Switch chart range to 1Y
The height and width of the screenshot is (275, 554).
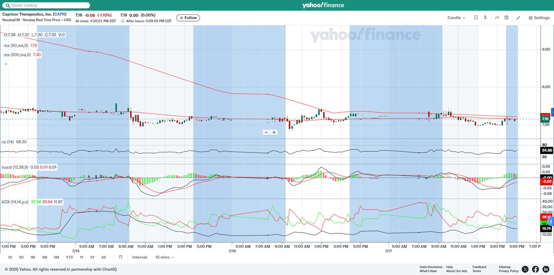click(81, 257)
